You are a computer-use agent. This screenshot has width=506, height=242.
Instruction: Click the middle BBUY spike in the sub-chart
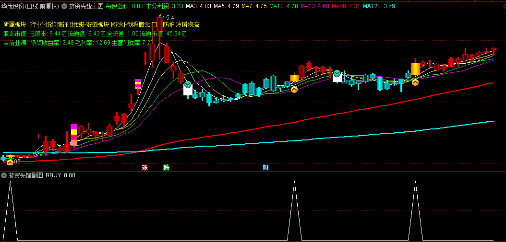click(294, 211)
